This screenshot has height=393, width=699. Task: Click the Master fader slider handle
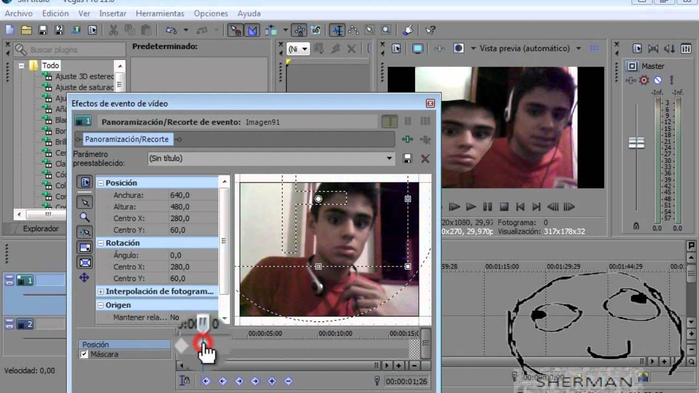tap(637, 143)
